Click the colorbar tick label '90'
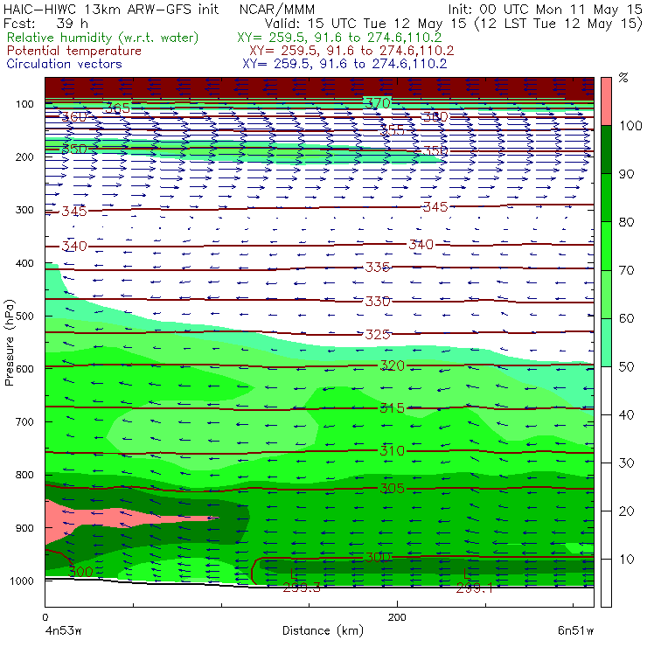 pos(626,174)
